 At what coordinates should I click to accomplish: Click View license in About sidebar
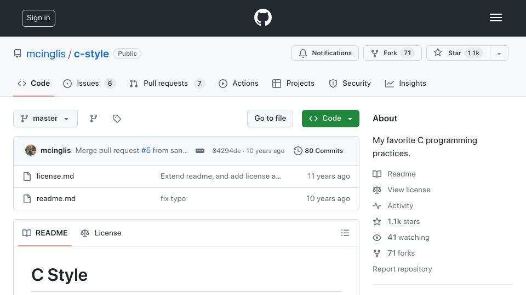coord(402,190)
